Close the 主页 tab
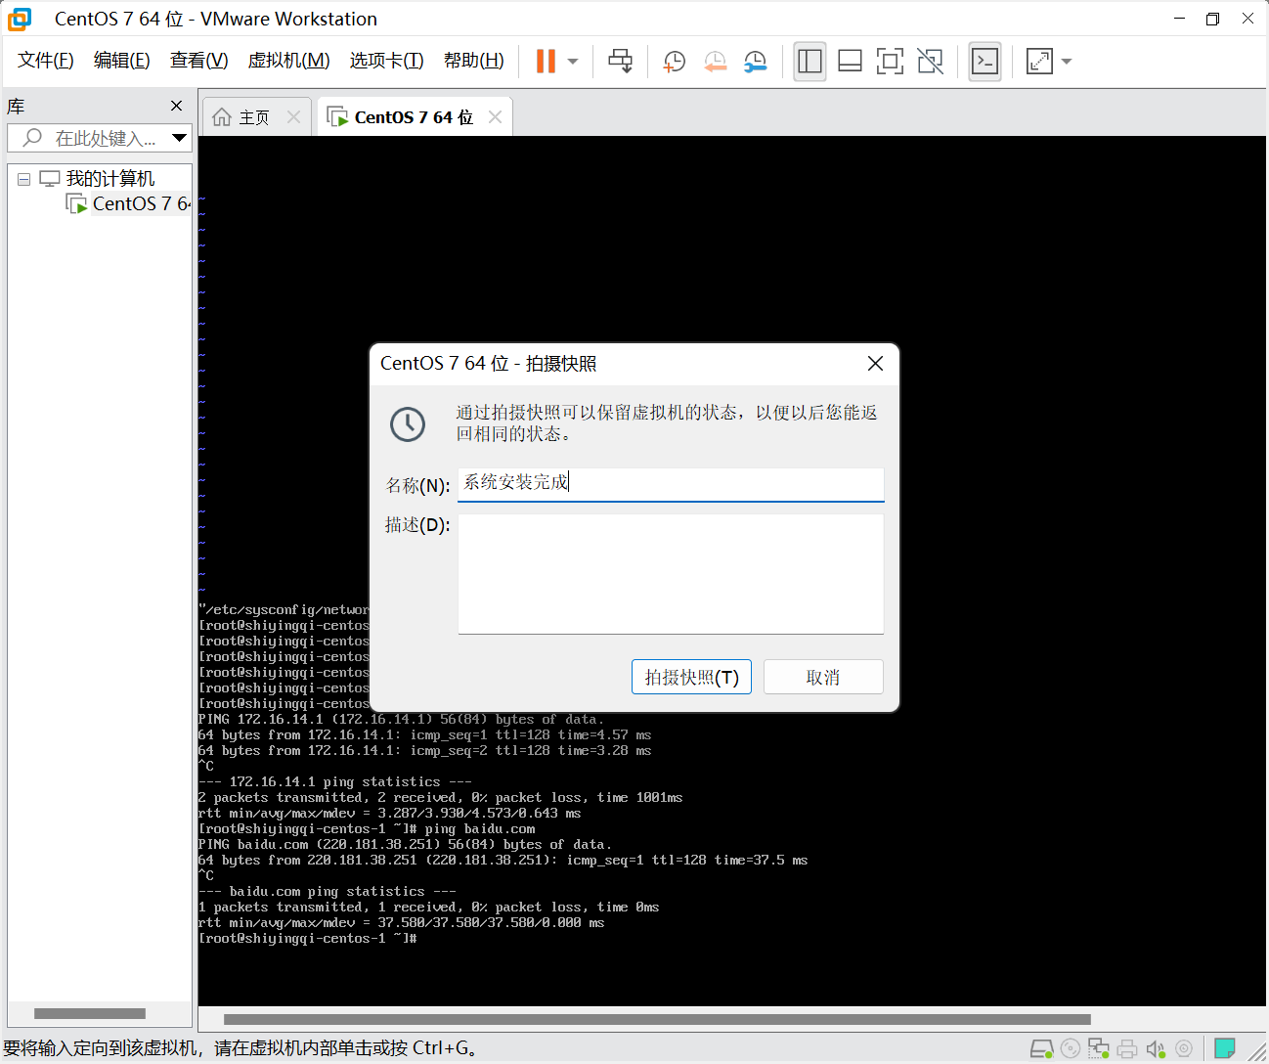 point(293,117)
